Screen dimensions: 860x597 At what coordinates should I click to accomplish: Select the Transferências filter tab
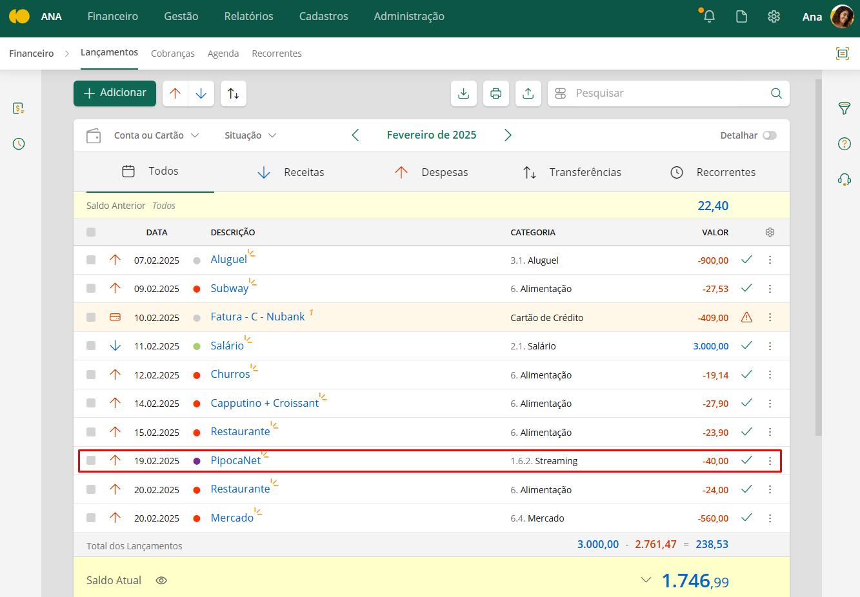click(x=572, y=172)
